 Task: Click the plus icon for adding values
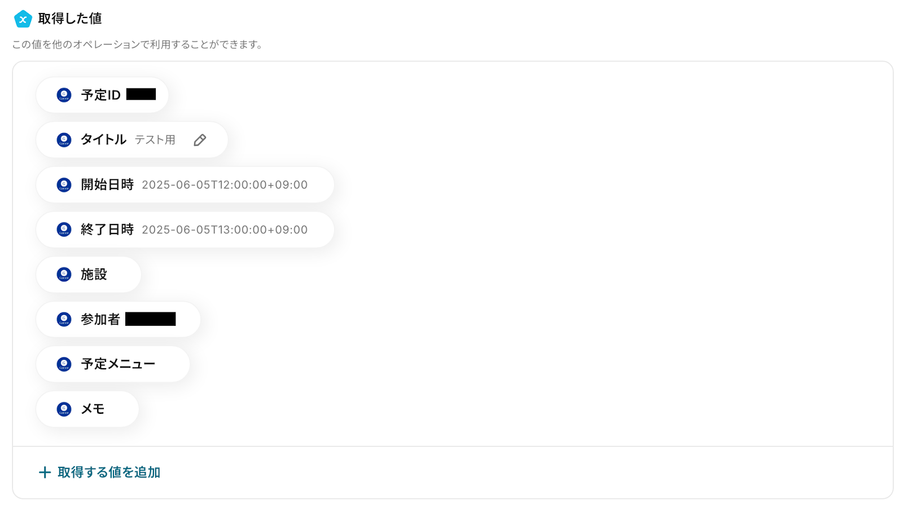[45, 472]
